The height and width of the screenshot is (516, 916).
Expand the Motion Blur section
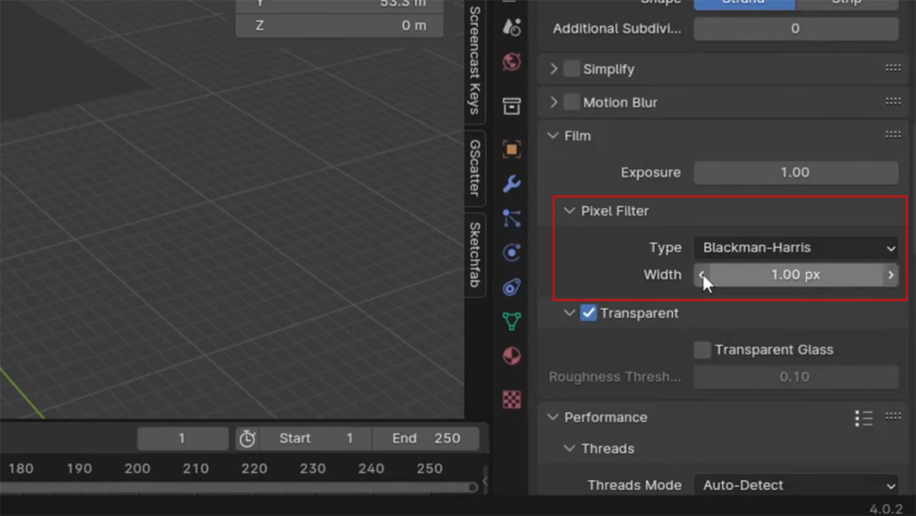click(x=553, y=102)
